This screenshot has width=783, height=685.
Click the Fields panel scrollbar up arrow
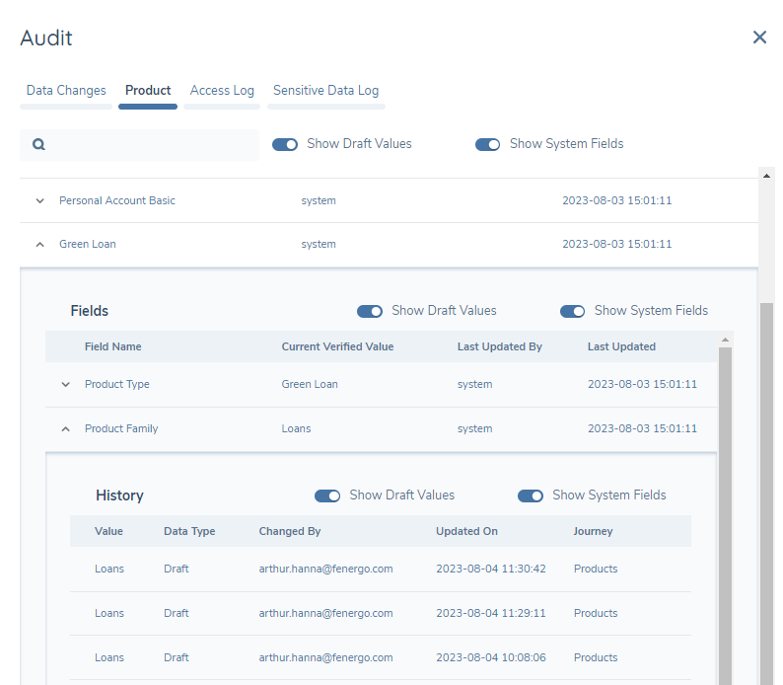click(726, 340)
